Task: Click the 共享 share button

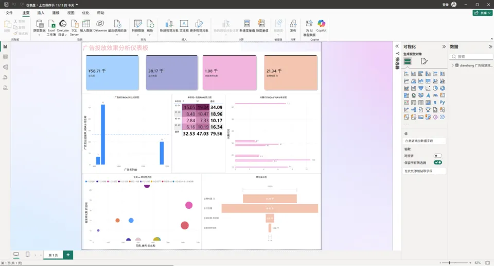Action: [482, 13]
